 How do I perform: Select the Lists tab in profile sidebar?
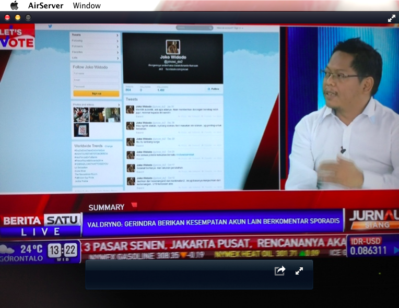coord(95,58)
